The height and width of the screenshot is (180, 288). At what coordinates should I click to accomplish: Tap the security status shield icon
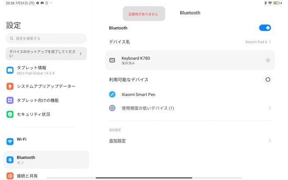pyautogui.click(x=10, y=114)
